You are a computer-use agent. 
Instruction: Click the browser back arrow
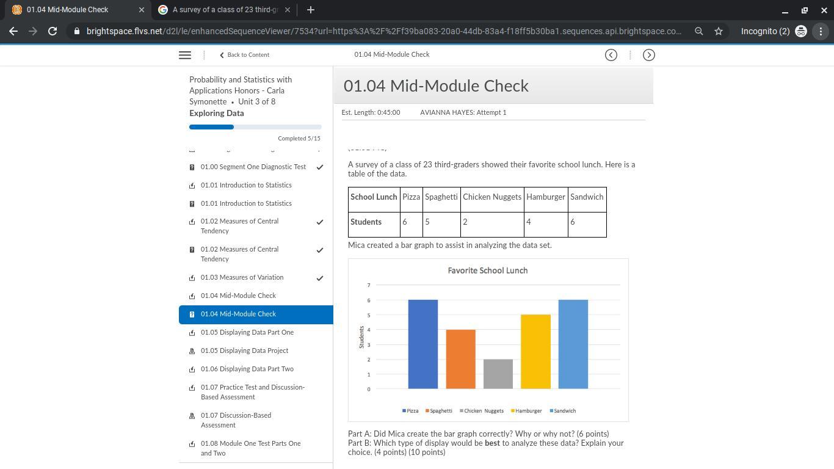coord(13,31)
